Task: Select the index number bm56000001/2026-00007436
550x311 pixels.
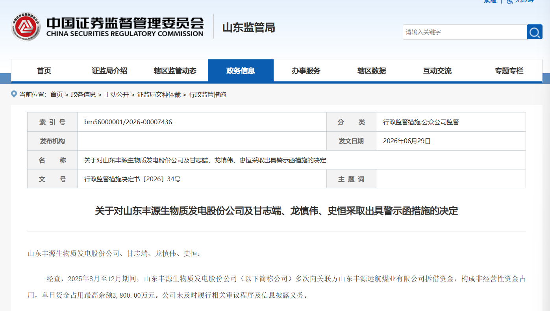Action: tap(128, 122)
